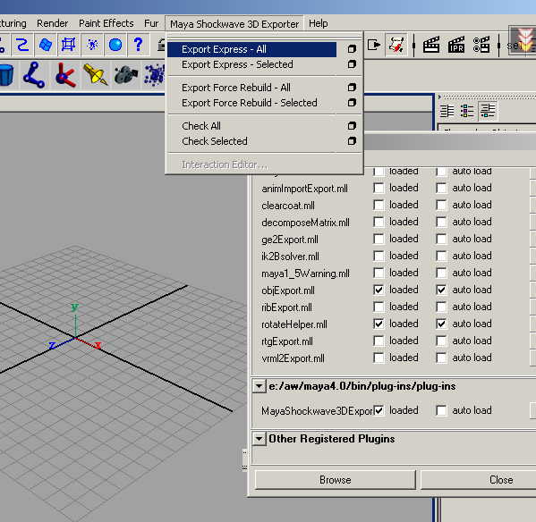
Task: Click the Surfaces shelf icon with the blue patch
Action: [45, 45]
